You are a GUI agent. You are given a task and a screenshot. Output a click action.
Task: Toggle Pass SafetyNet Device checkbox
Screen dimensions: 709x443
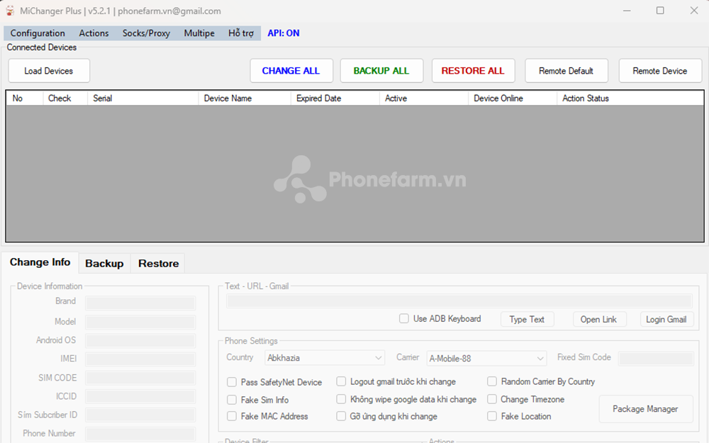pyautogui.click(x=232, y=383)
